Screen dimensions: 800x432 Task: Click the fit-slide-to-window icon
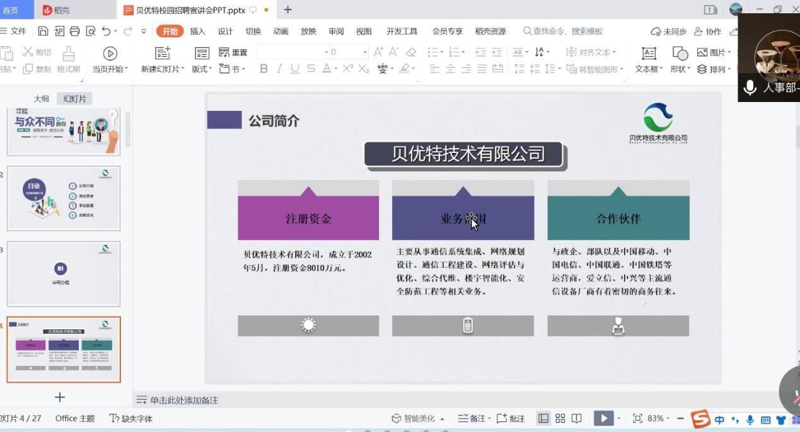click(637, 419)
